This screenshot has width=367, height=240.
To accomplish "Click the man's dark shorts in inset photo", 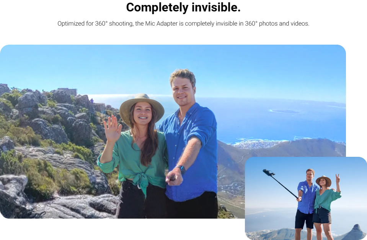I will (x=304, y=219).
